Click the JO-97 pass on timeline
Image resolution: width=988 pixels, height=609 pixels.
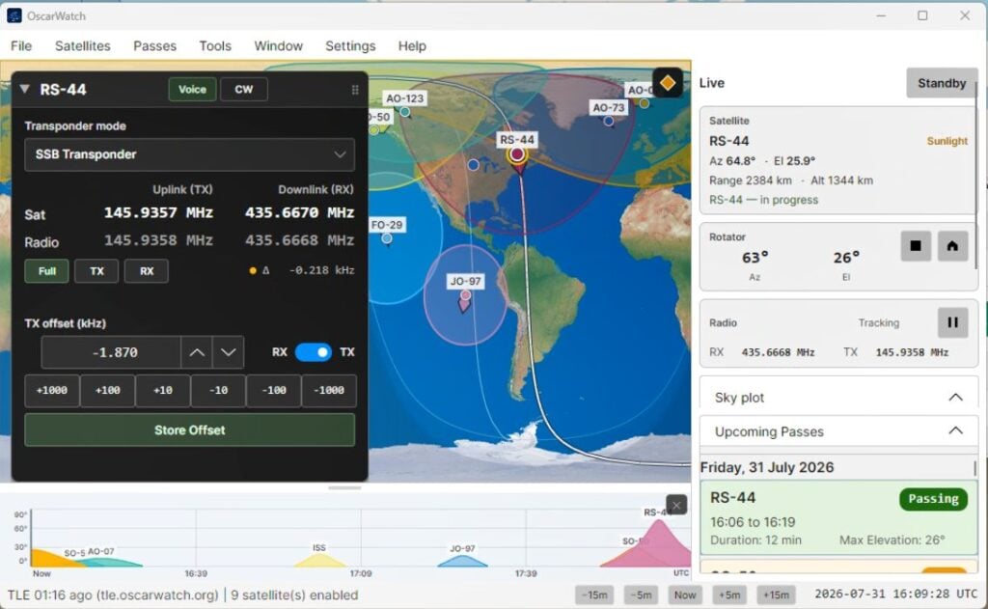[x=462, y=561]
